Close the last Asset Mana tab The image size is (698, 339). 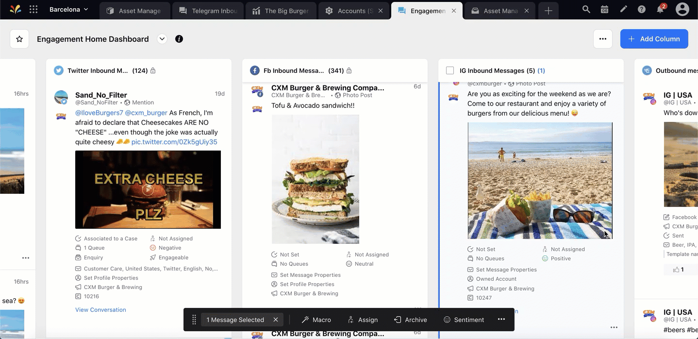pos(527,11)
